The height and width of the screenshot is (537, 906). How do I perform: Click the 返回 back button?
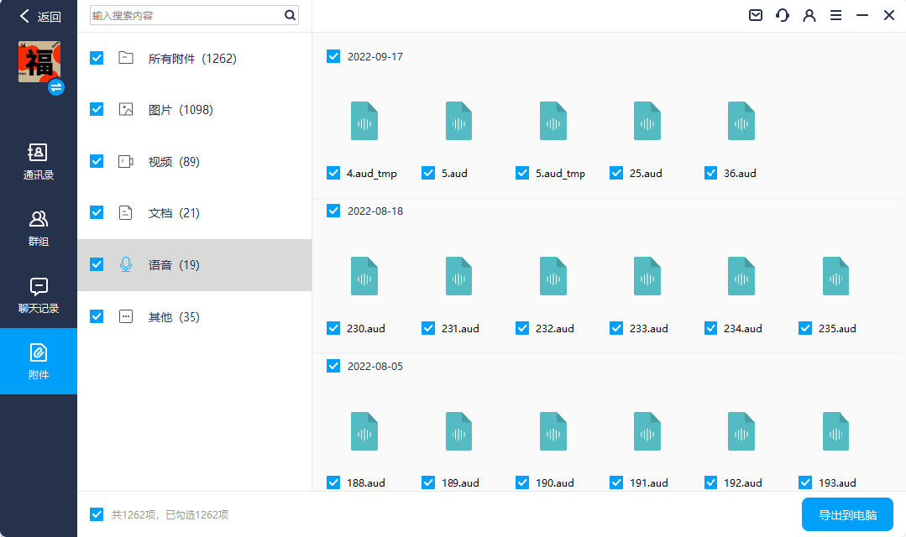pos(40,16)
